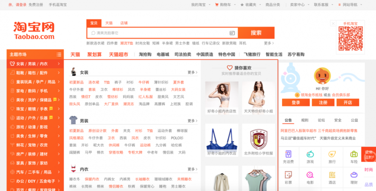Screen dimensions: 376x191
Task: Open the 车险 service icon
Action: [354, 154]
